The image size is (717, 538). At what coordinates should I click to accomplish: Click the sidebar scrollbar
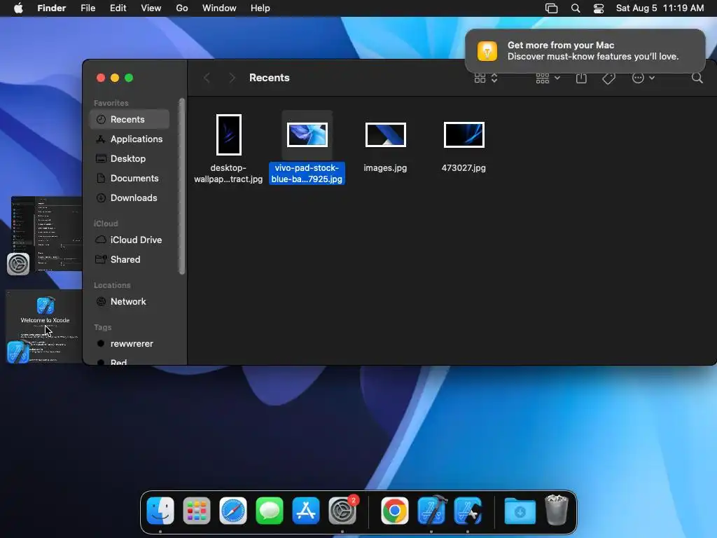point(182,186)
